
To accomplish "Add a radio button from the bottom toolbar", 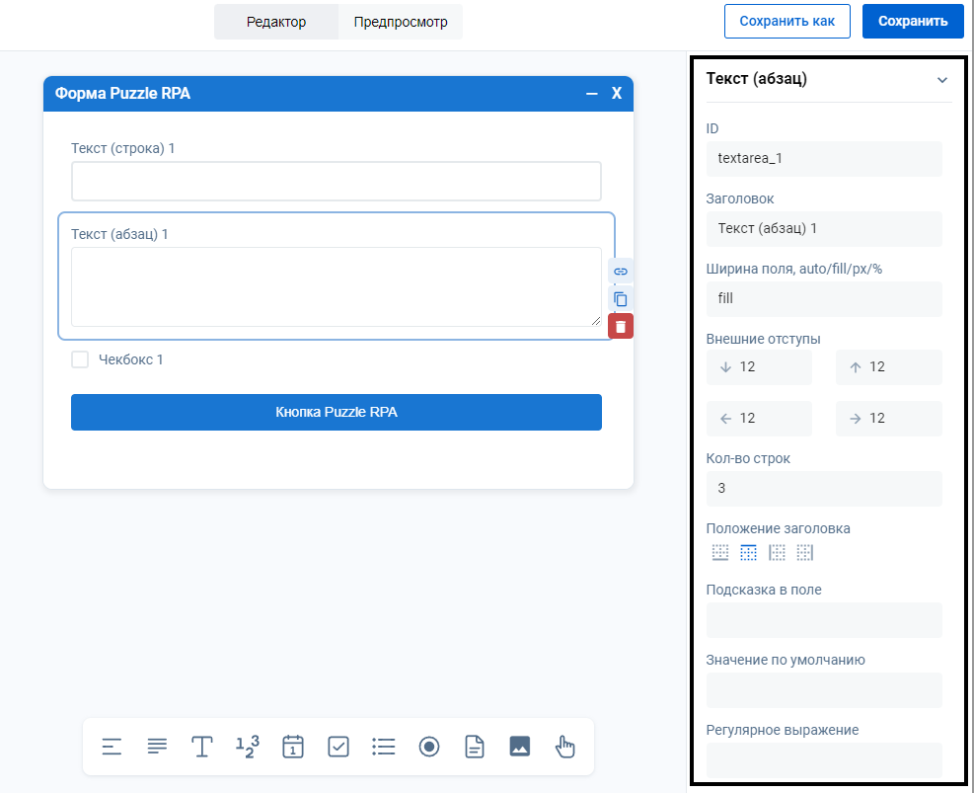I will 428,747.
